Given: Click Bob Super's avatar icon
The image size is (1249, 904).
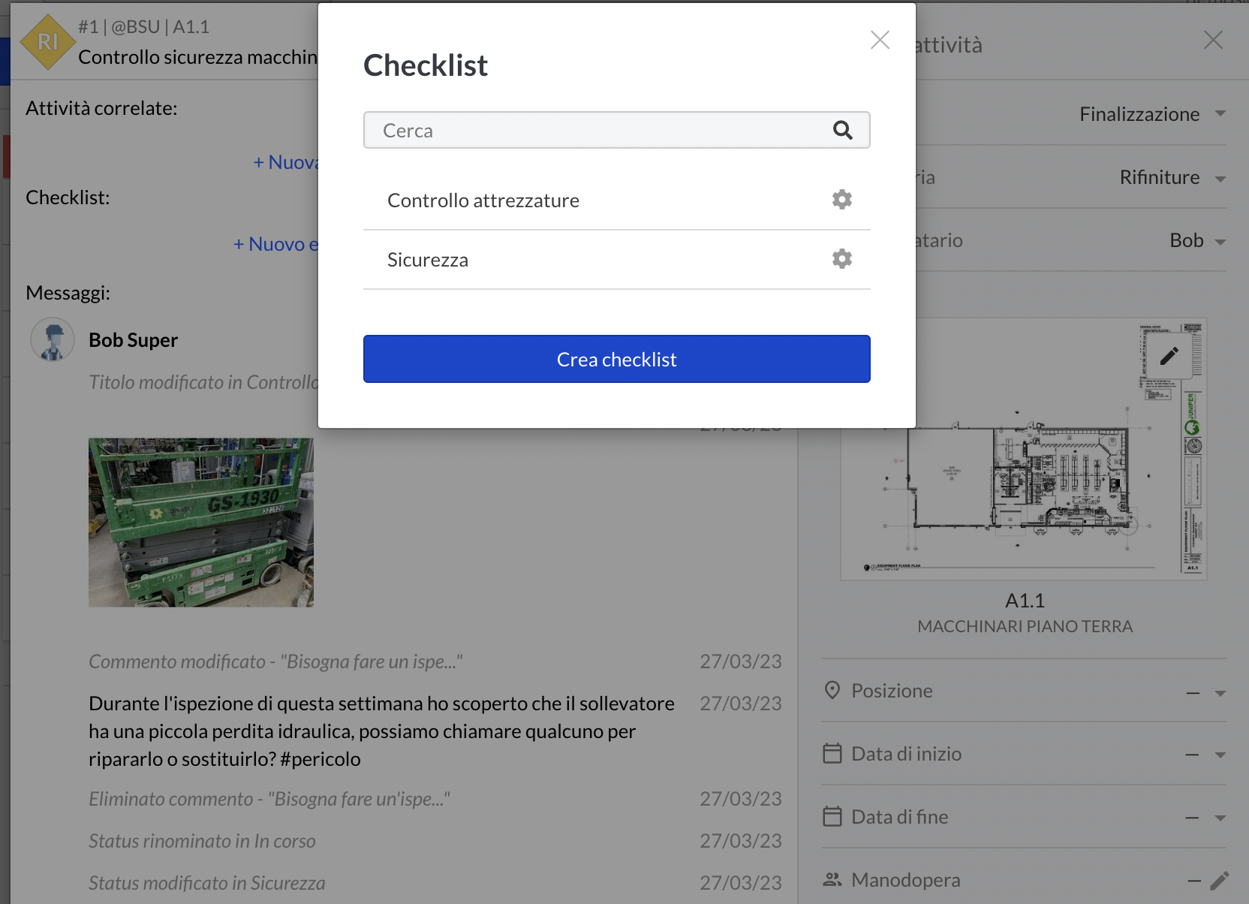Looking at the screenshot, I should 53,340.
